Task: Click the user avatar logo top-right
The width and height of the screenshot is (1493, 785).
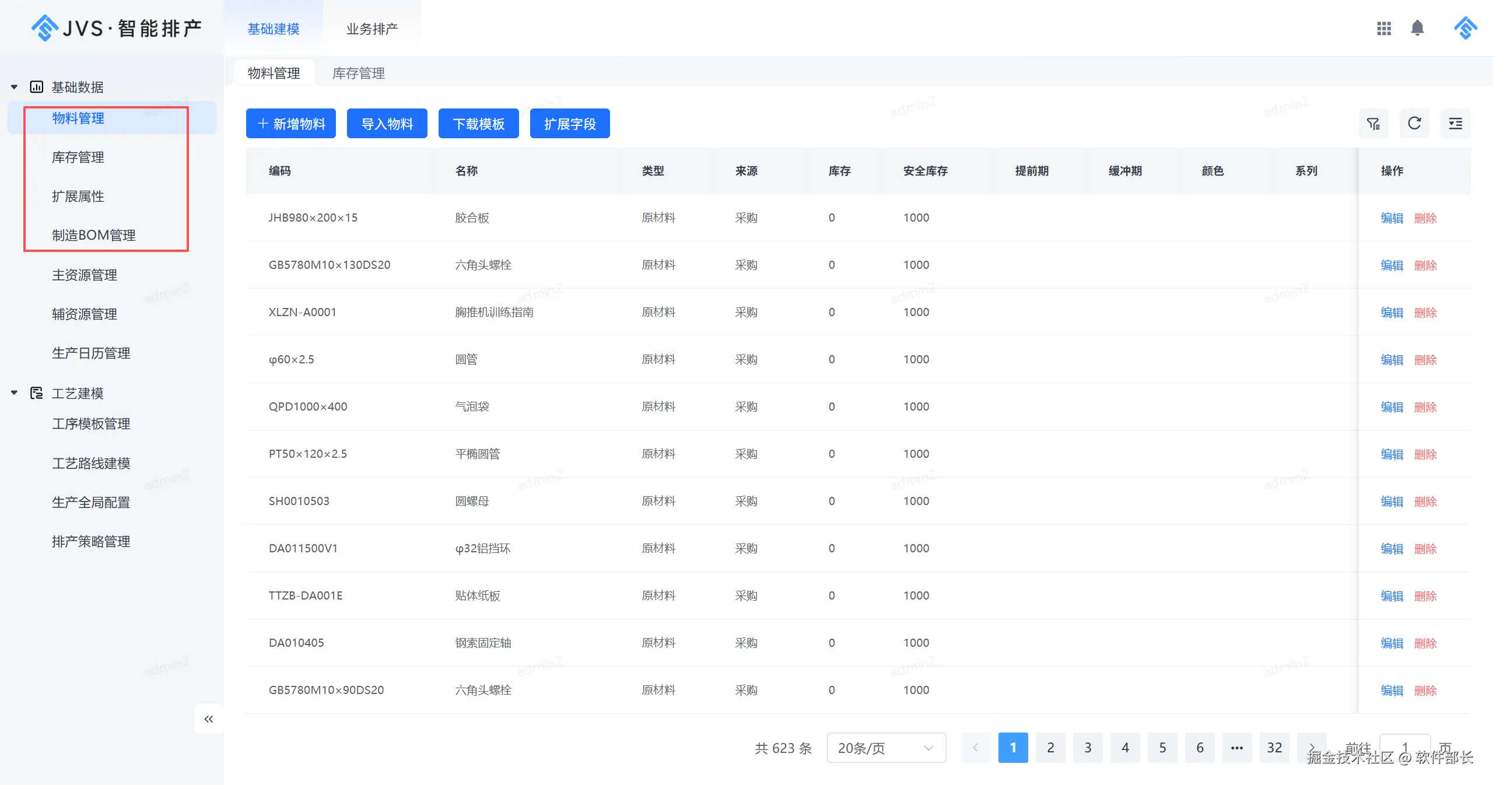Action: point(1465,28)
